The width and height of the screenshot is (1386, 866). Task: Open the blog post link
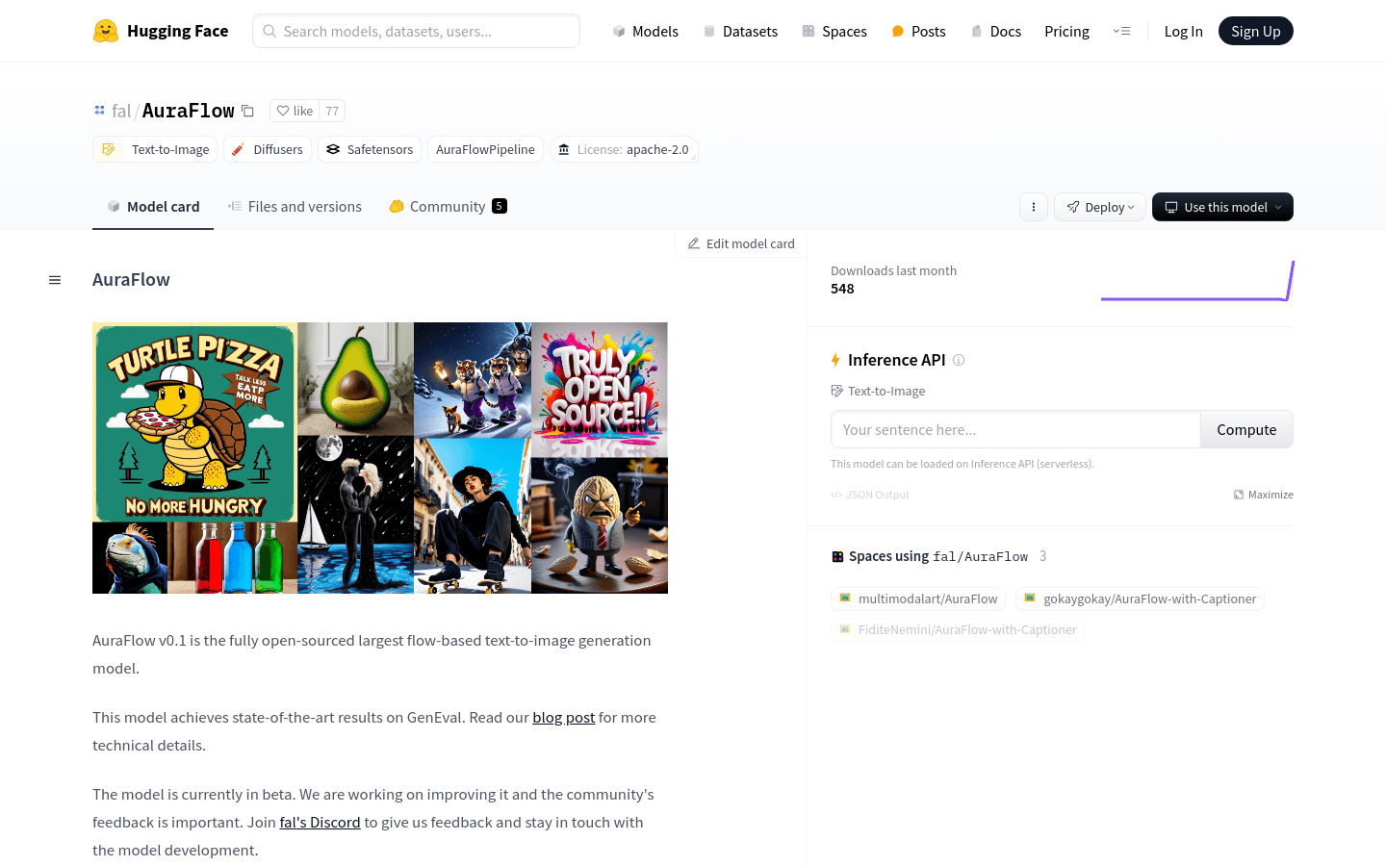click(x=564, y=718)
